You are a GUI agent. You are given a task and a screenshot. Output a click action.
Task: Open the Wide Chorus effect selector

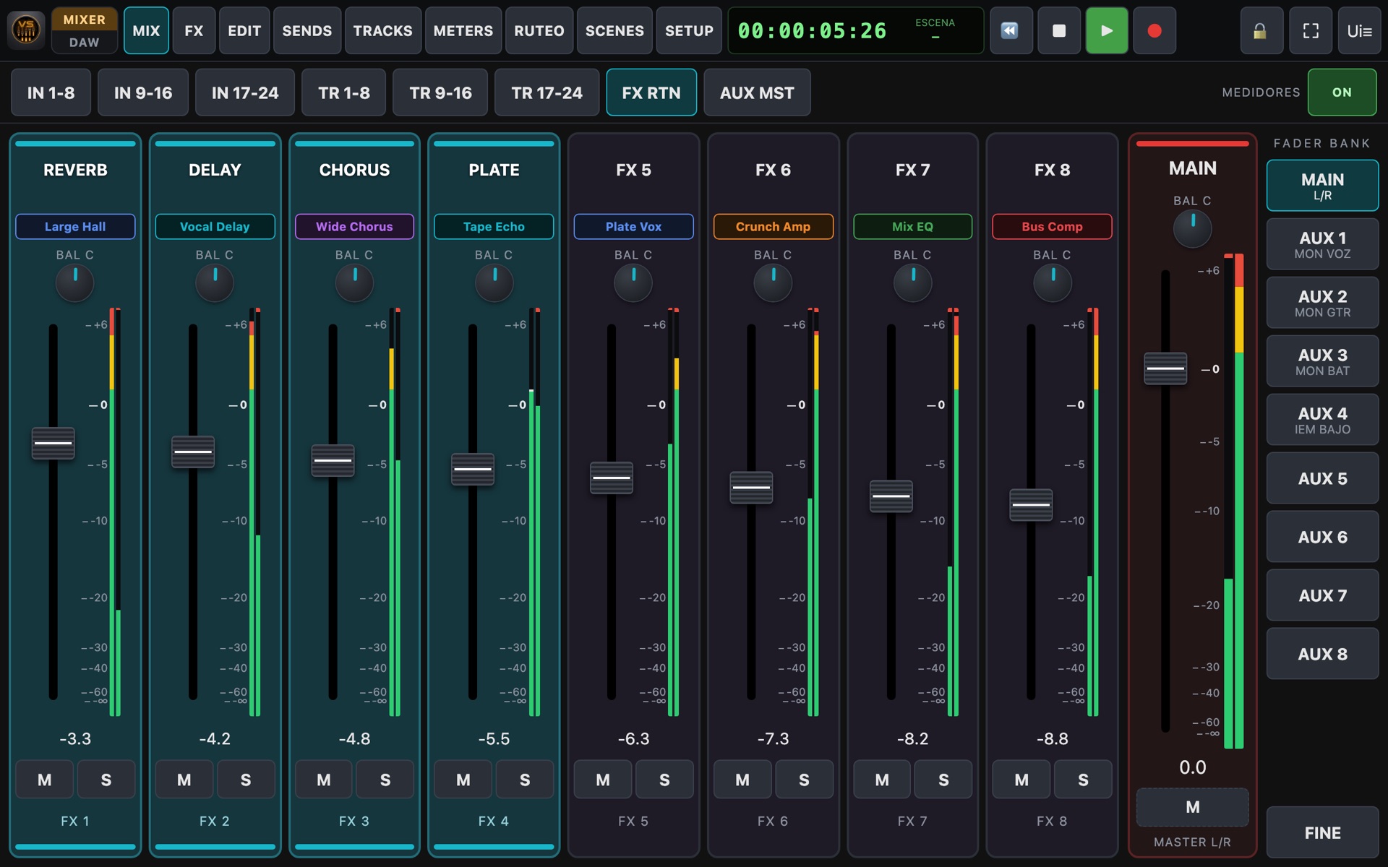click(354, 226)
